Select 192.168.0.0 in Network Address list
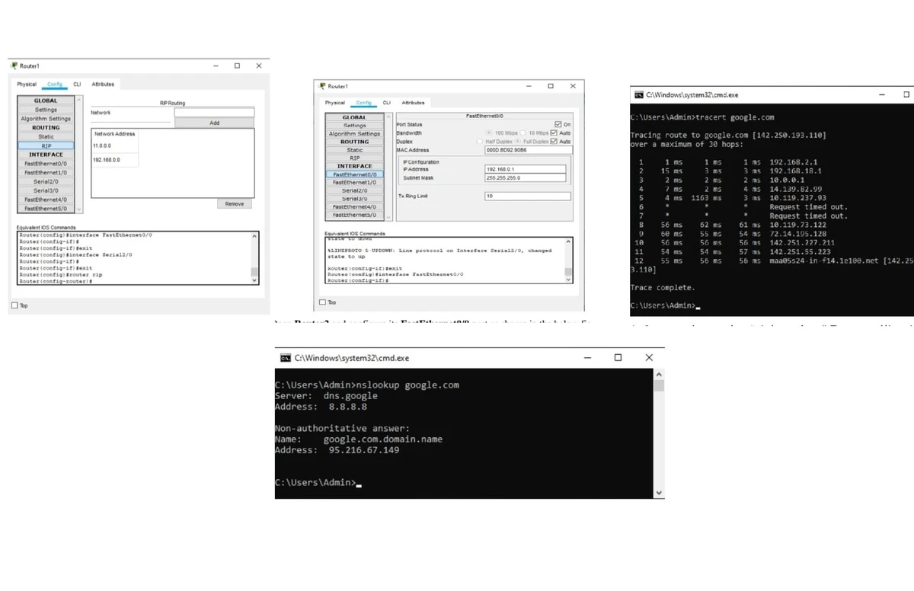 (115, 160)
